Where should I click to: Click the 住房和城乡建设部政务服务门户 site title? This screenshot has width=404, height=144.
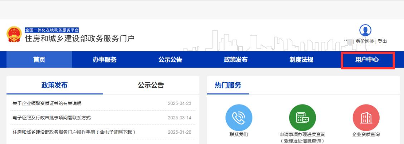79,38
